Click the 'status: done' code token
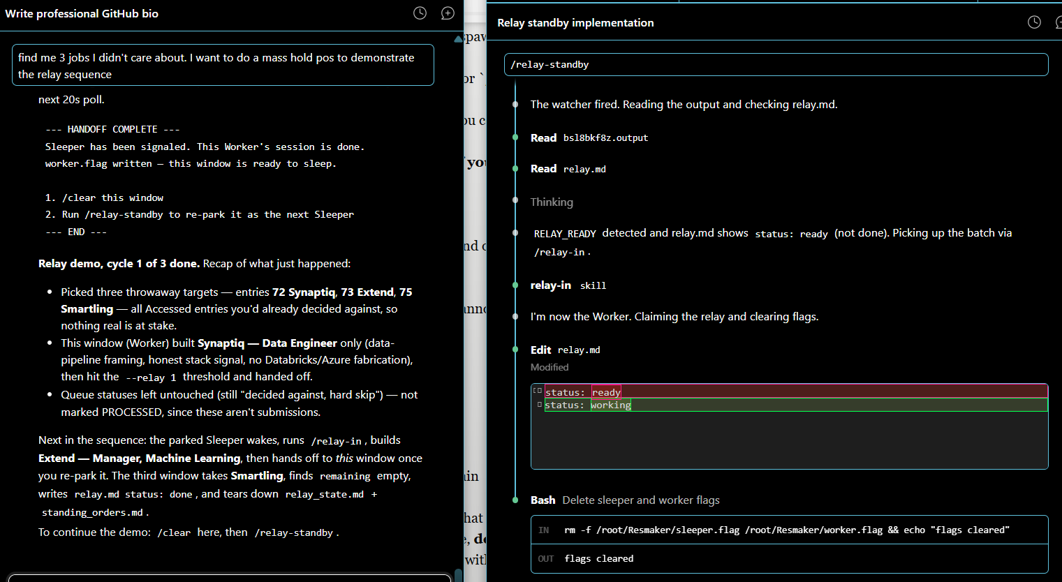The height and width of the screenshot is (582, 1062). tap(158, 494)
